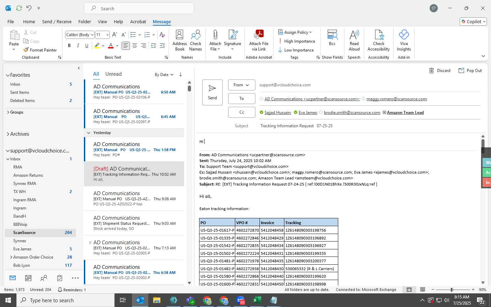Decrease paragraph indent
Screen dimensions: 491x307
153,45
